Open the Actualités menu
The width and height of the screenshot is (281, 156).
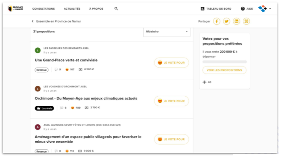72,8
